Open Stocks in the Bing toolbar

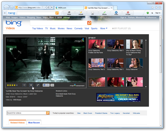104,13
